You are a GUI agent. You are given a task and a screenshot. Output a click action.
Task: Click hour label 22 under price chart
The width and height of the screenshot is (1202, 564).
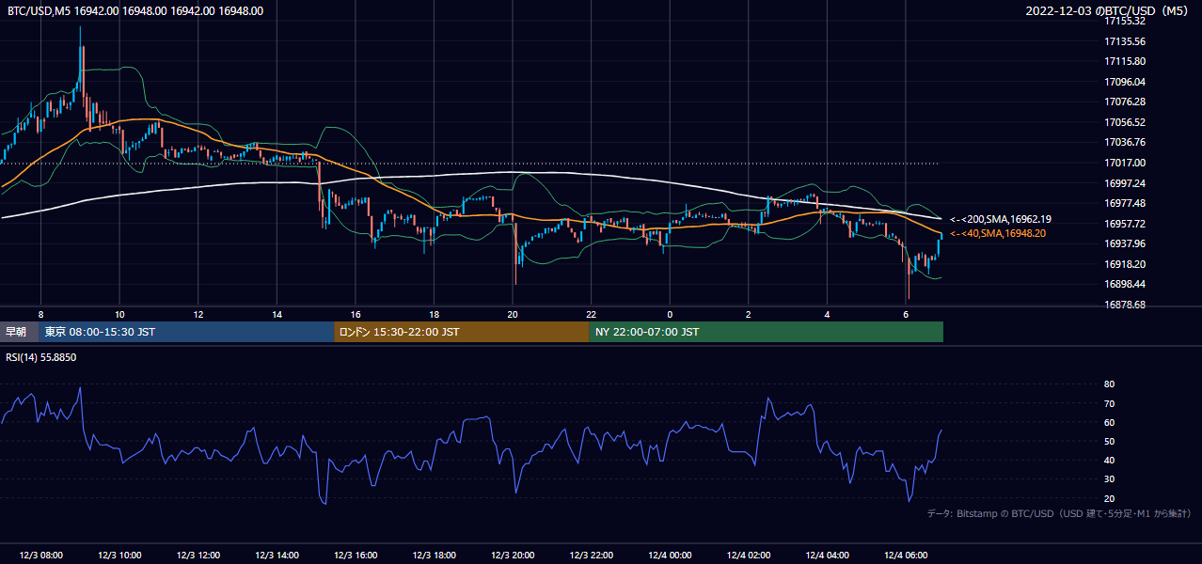[591, 314]
